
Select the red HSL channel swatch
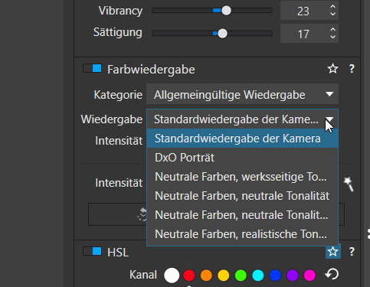tap(189, 276)
